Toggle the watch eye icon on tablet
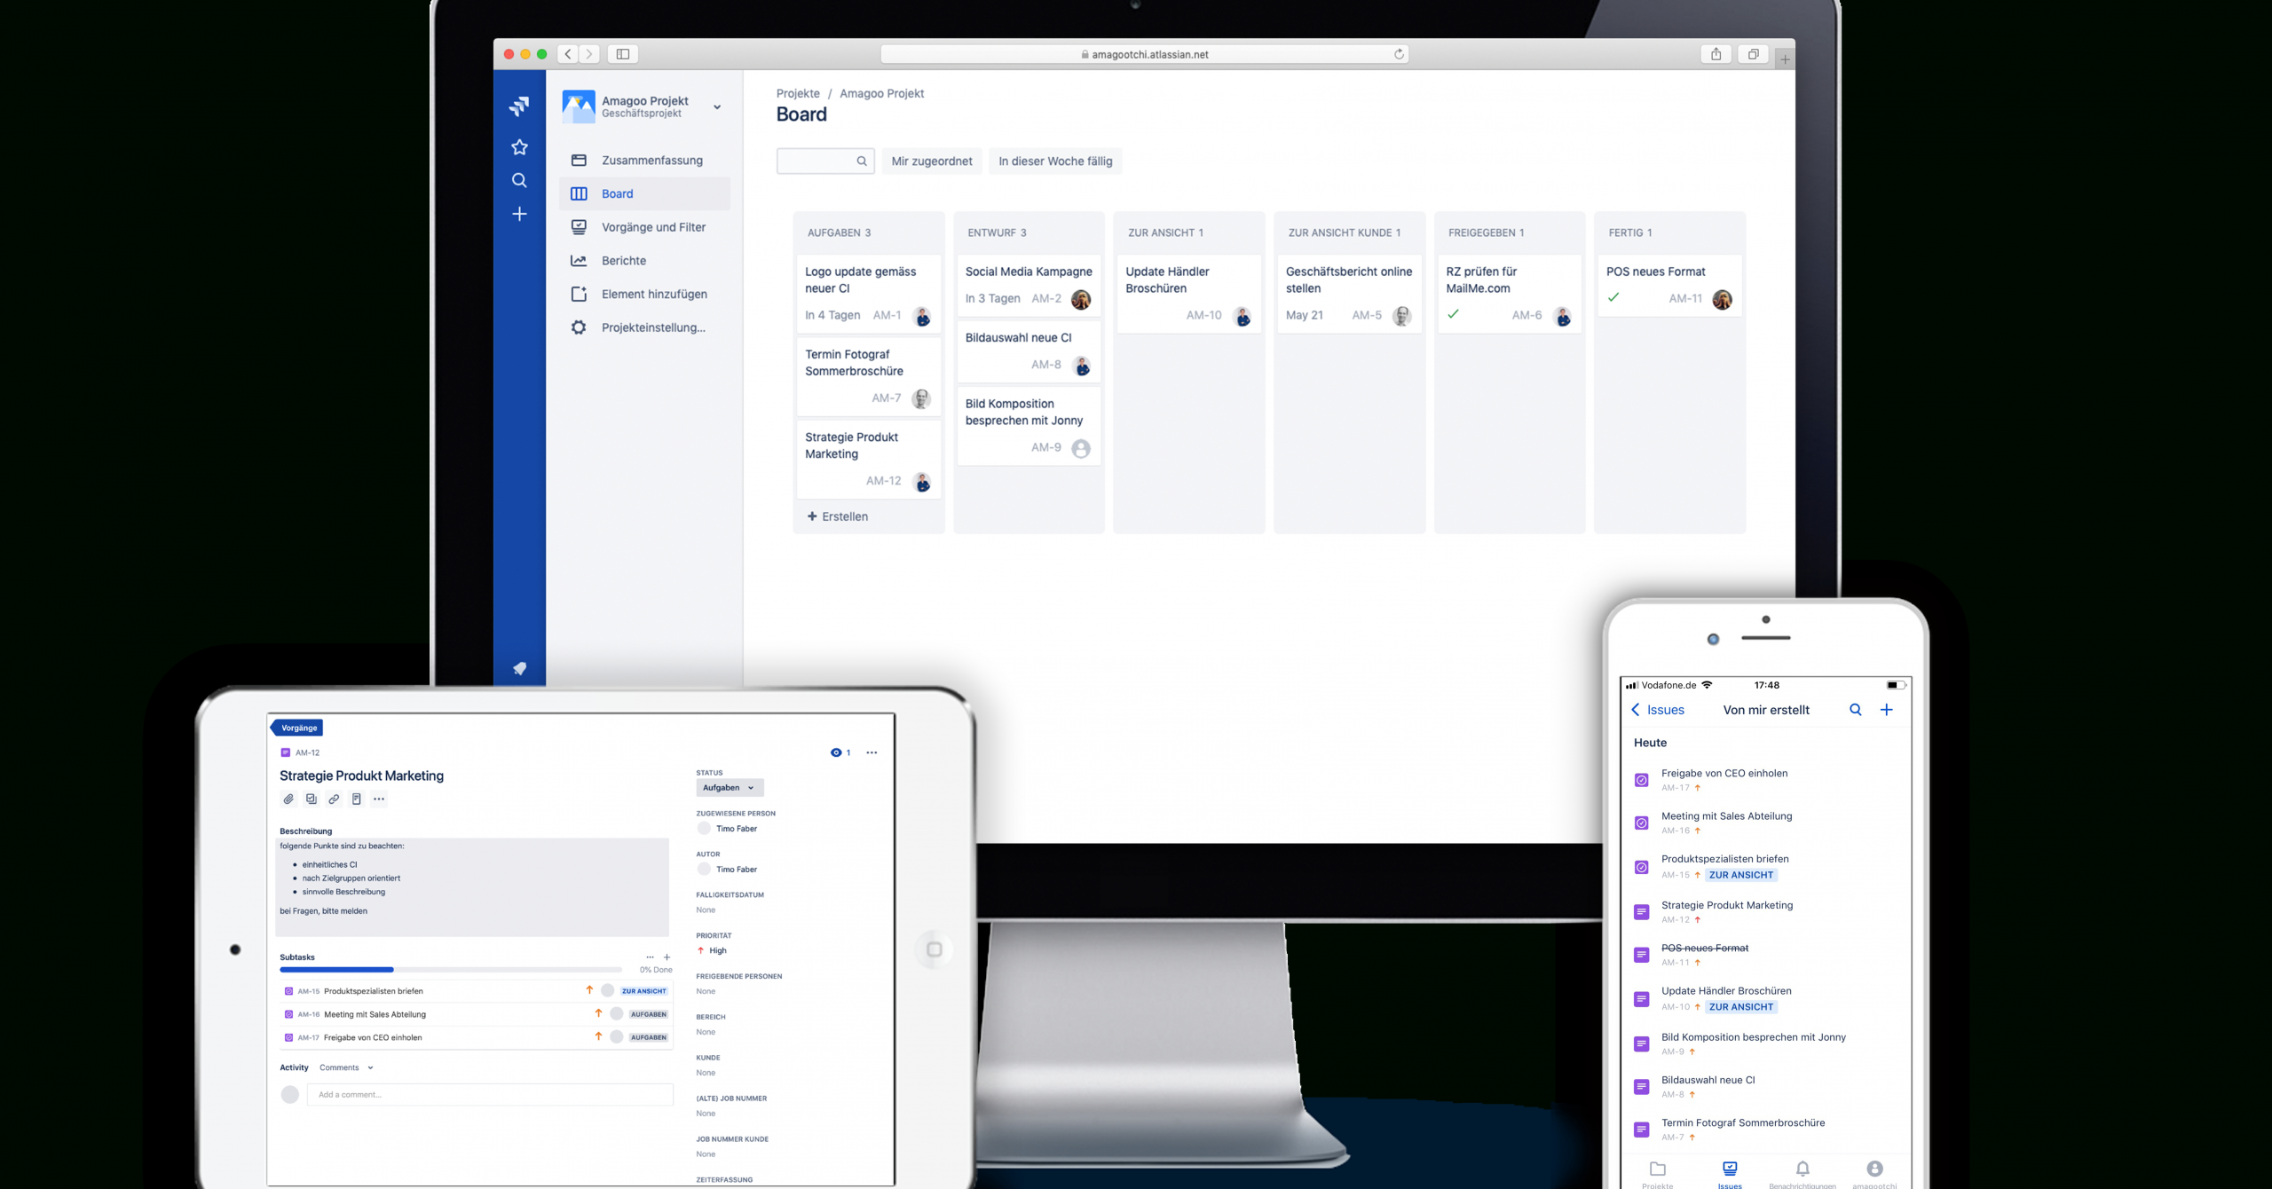This screenshot has width=2272, height=1189. point(836,752)
